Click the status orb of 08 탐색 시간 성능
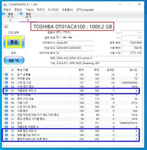147x150 pixels. (6, 99)
